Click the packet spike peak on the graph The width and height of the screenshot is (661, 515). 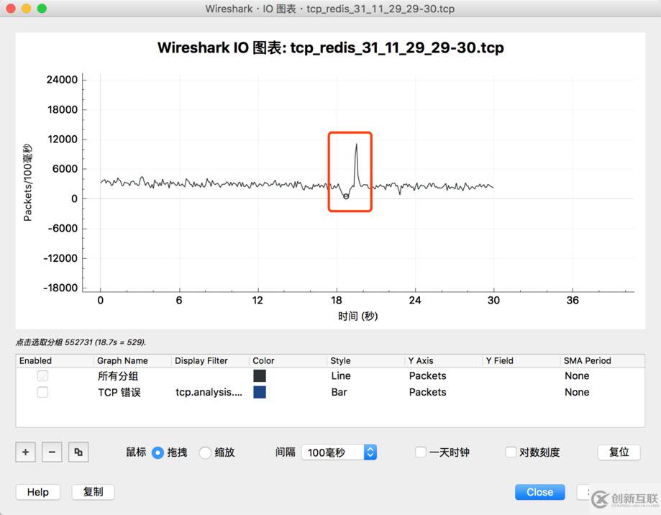(356, 145)
